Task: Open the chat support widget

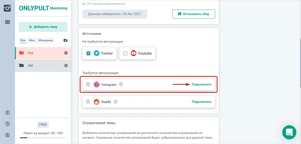Action: pos(289,132)
